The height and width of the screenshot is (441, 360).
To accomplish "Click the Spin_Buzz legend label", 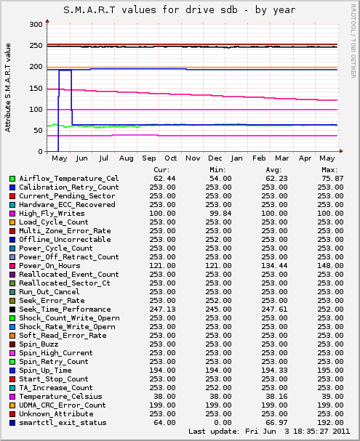I will coord(39,344).
